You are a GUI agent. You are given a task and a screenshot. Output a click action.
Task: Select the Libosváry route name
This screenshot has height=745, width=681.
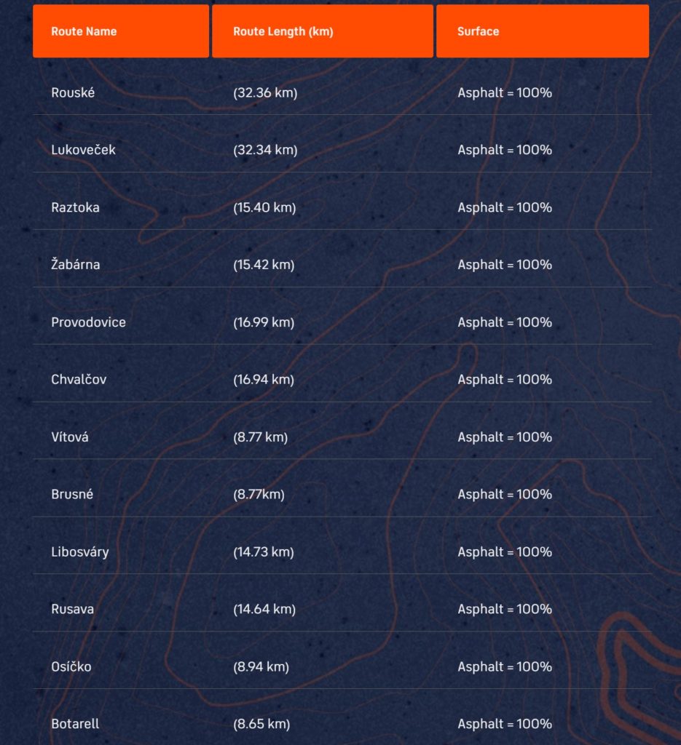[80, 551]
